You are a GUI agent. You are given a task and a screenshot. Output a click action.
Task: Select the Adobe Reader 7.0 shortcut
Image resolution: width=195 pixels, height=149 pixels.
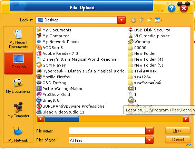[x=57, y=53]
